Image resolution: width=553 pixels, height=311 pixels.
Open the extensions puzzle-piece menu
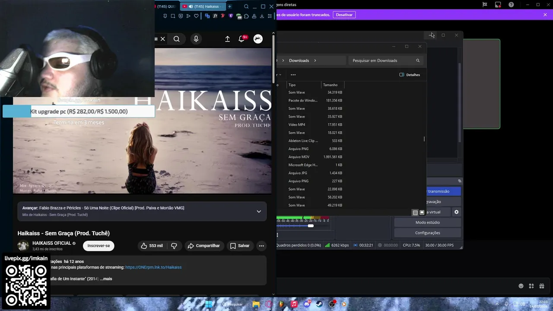point(246,16)
